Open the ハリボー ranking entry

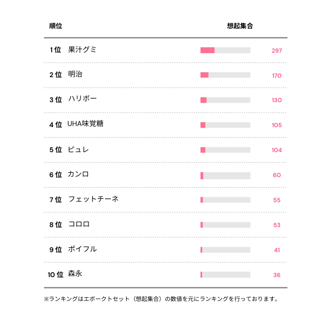pyautogui.click(x=83, y=99)
